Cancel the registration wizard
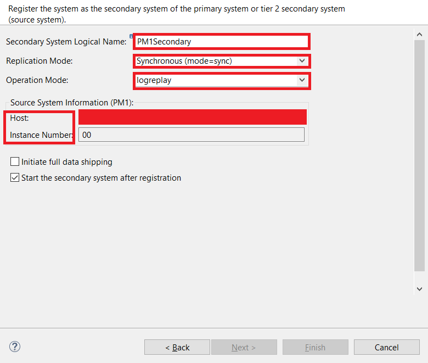The image size is (428, 363). tap(387, 347)
